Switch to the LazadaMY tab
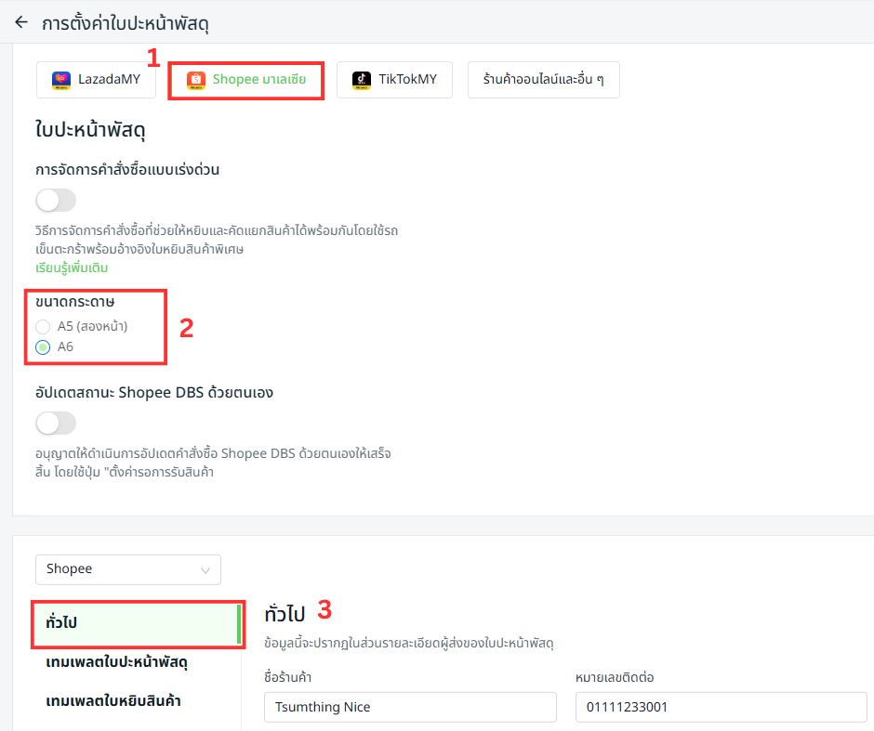 96,80
